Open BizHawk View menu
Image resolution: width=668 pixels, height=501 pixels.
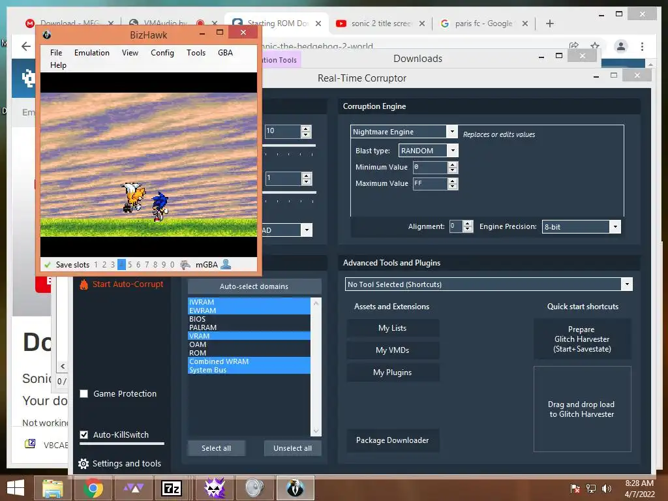coord(130,52)
